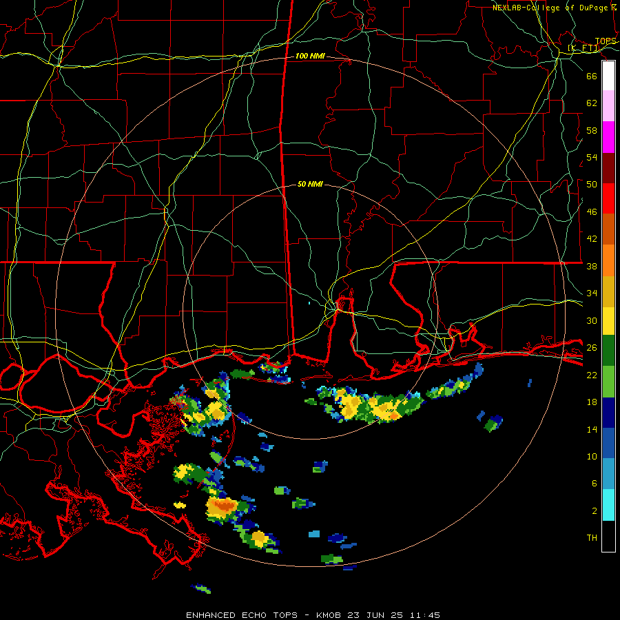Click the white swatch in echo tops legend
The width and height of the screenshot is (620, 620).
click(608, 76)
